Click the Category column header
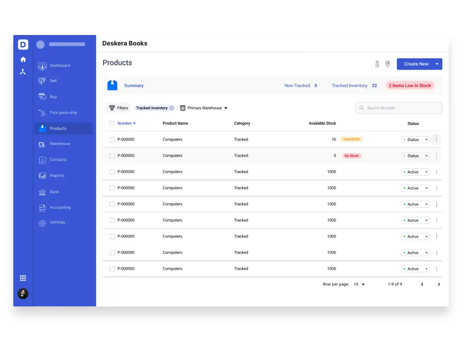This screenshot has height=342, width=463. 242,124
